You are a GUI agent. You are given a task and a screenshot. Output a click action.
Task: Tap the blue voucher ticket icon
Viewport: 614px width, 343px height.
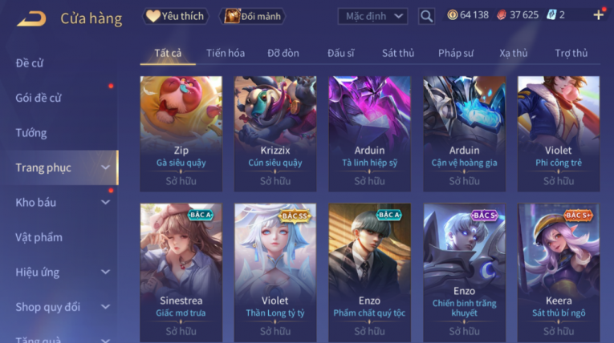coord(551,15)
